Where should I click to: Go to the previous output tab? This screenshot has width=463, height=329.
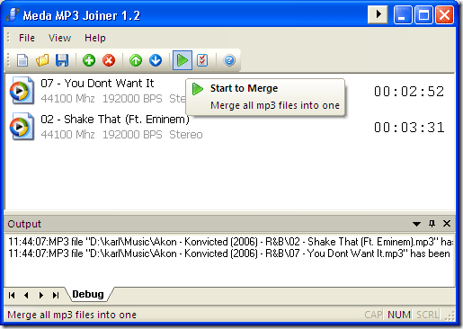(26, 296)
